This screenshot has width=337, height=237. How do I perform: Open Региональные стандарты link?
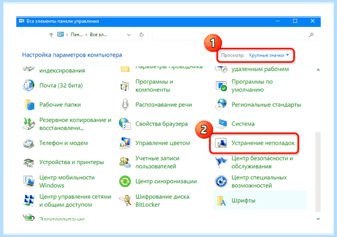266,105
